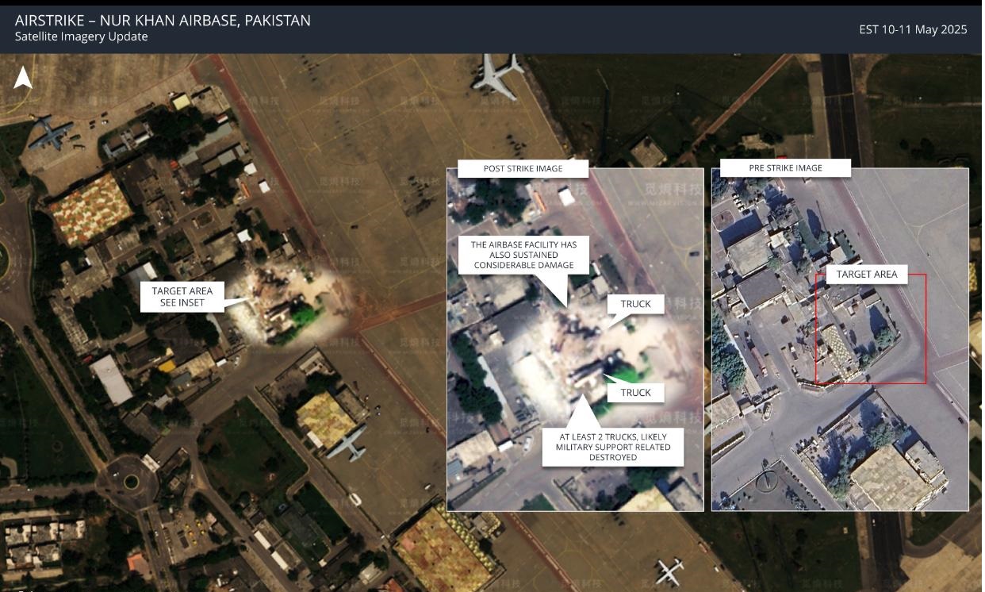Click the 'EST 10-11 May 2025' date text
Screen dimensions: 985x592
(913, 29)
